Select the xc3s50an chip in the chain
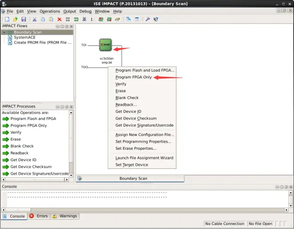Viewport: 294px width, 229px height. click(106, 45)
